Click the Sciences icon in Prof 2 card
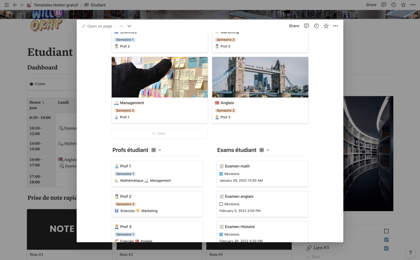 click(x=117, y=211)
